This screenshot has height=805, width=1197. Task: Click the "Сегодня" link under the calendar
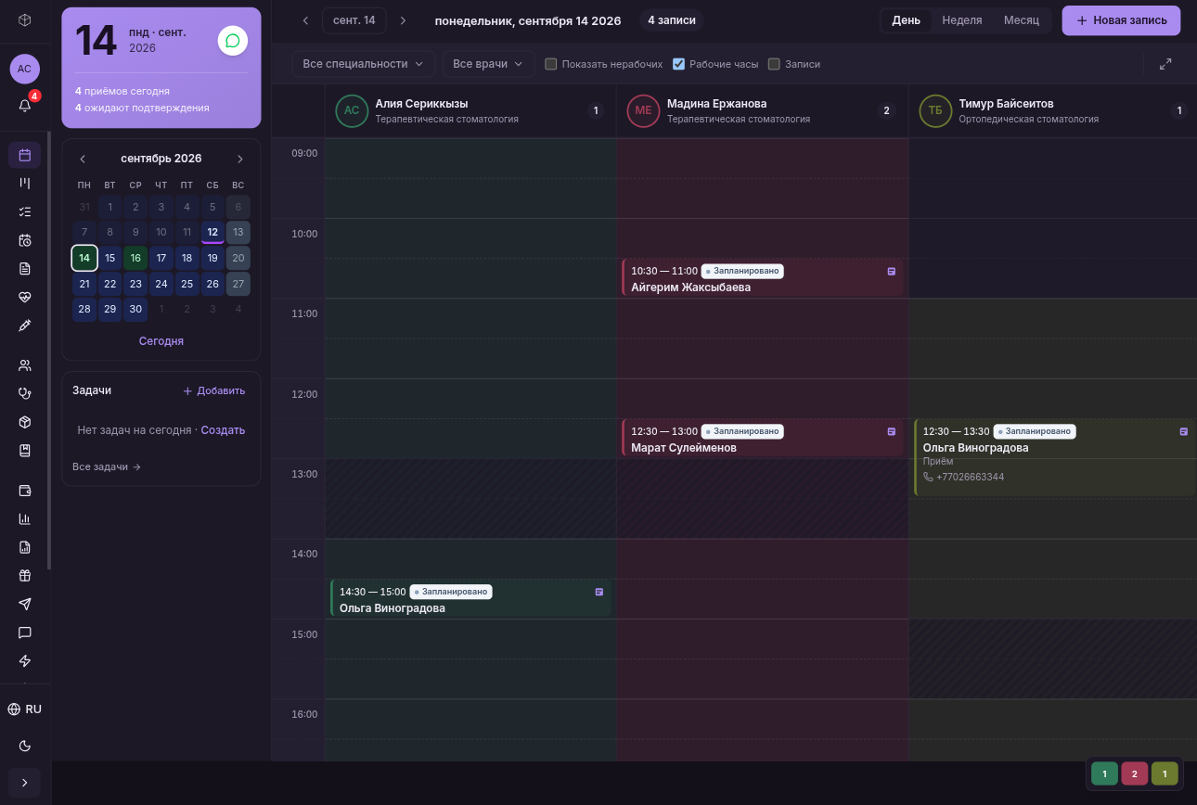pyautogui.click(x=161, y=341)
